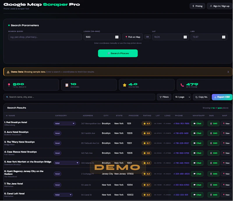This screenshot has height=201, width=233.
Task: Send SMS to The Tillary Hotel Brooklyn
Action: 213,143
